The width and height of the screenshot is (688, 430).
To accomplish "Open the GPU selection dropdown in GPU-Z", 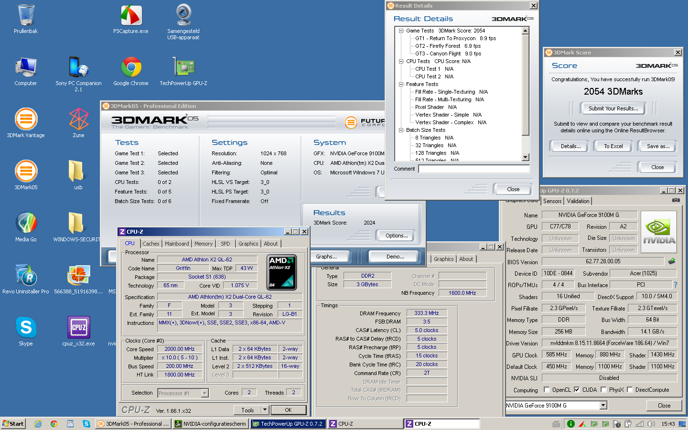I will (x=603, y=405).
